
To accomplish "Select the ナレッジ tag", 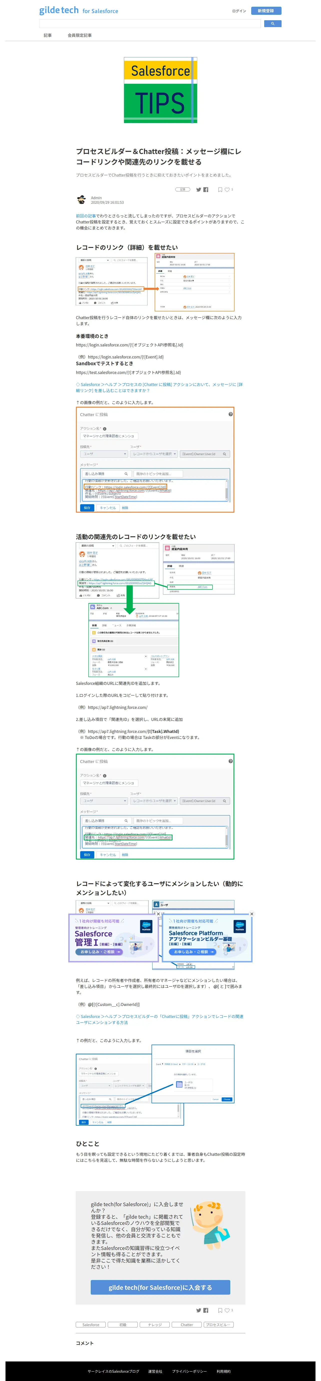I will [154, 1325].
